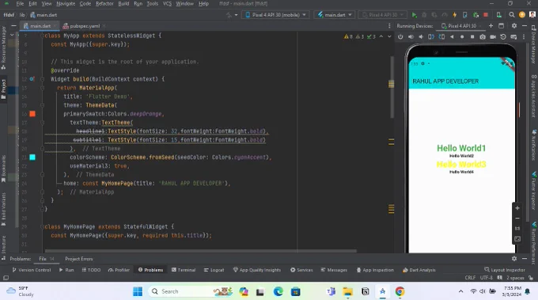Screen dimensions: 538x300
Task: Trigger Flutter hot reload lightning icon
Action: [x=455, y=15]
